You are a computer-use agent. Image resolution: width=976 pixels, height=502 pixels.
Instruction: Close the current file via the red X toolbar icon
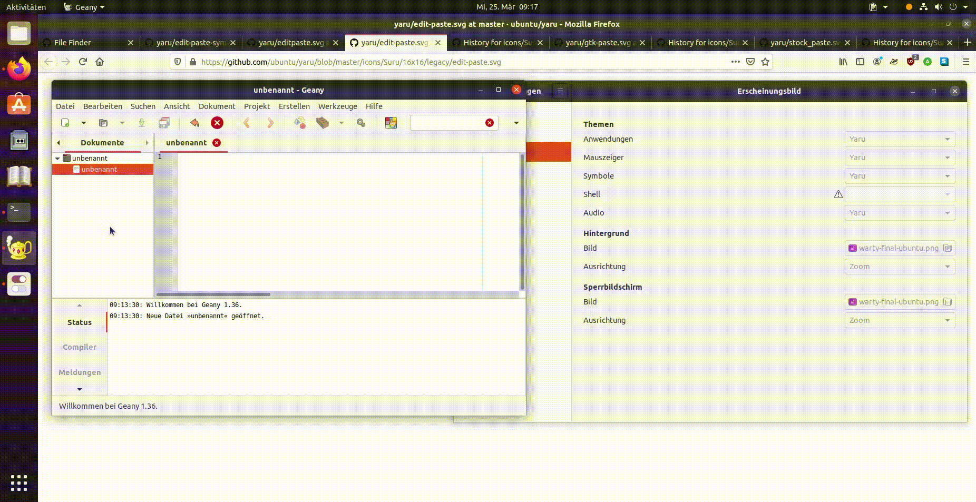click(217, 123)
